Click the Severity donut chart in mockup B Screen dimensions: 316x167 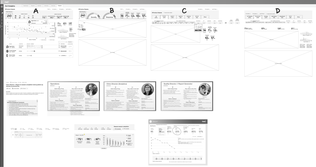(x=93, y=16)
